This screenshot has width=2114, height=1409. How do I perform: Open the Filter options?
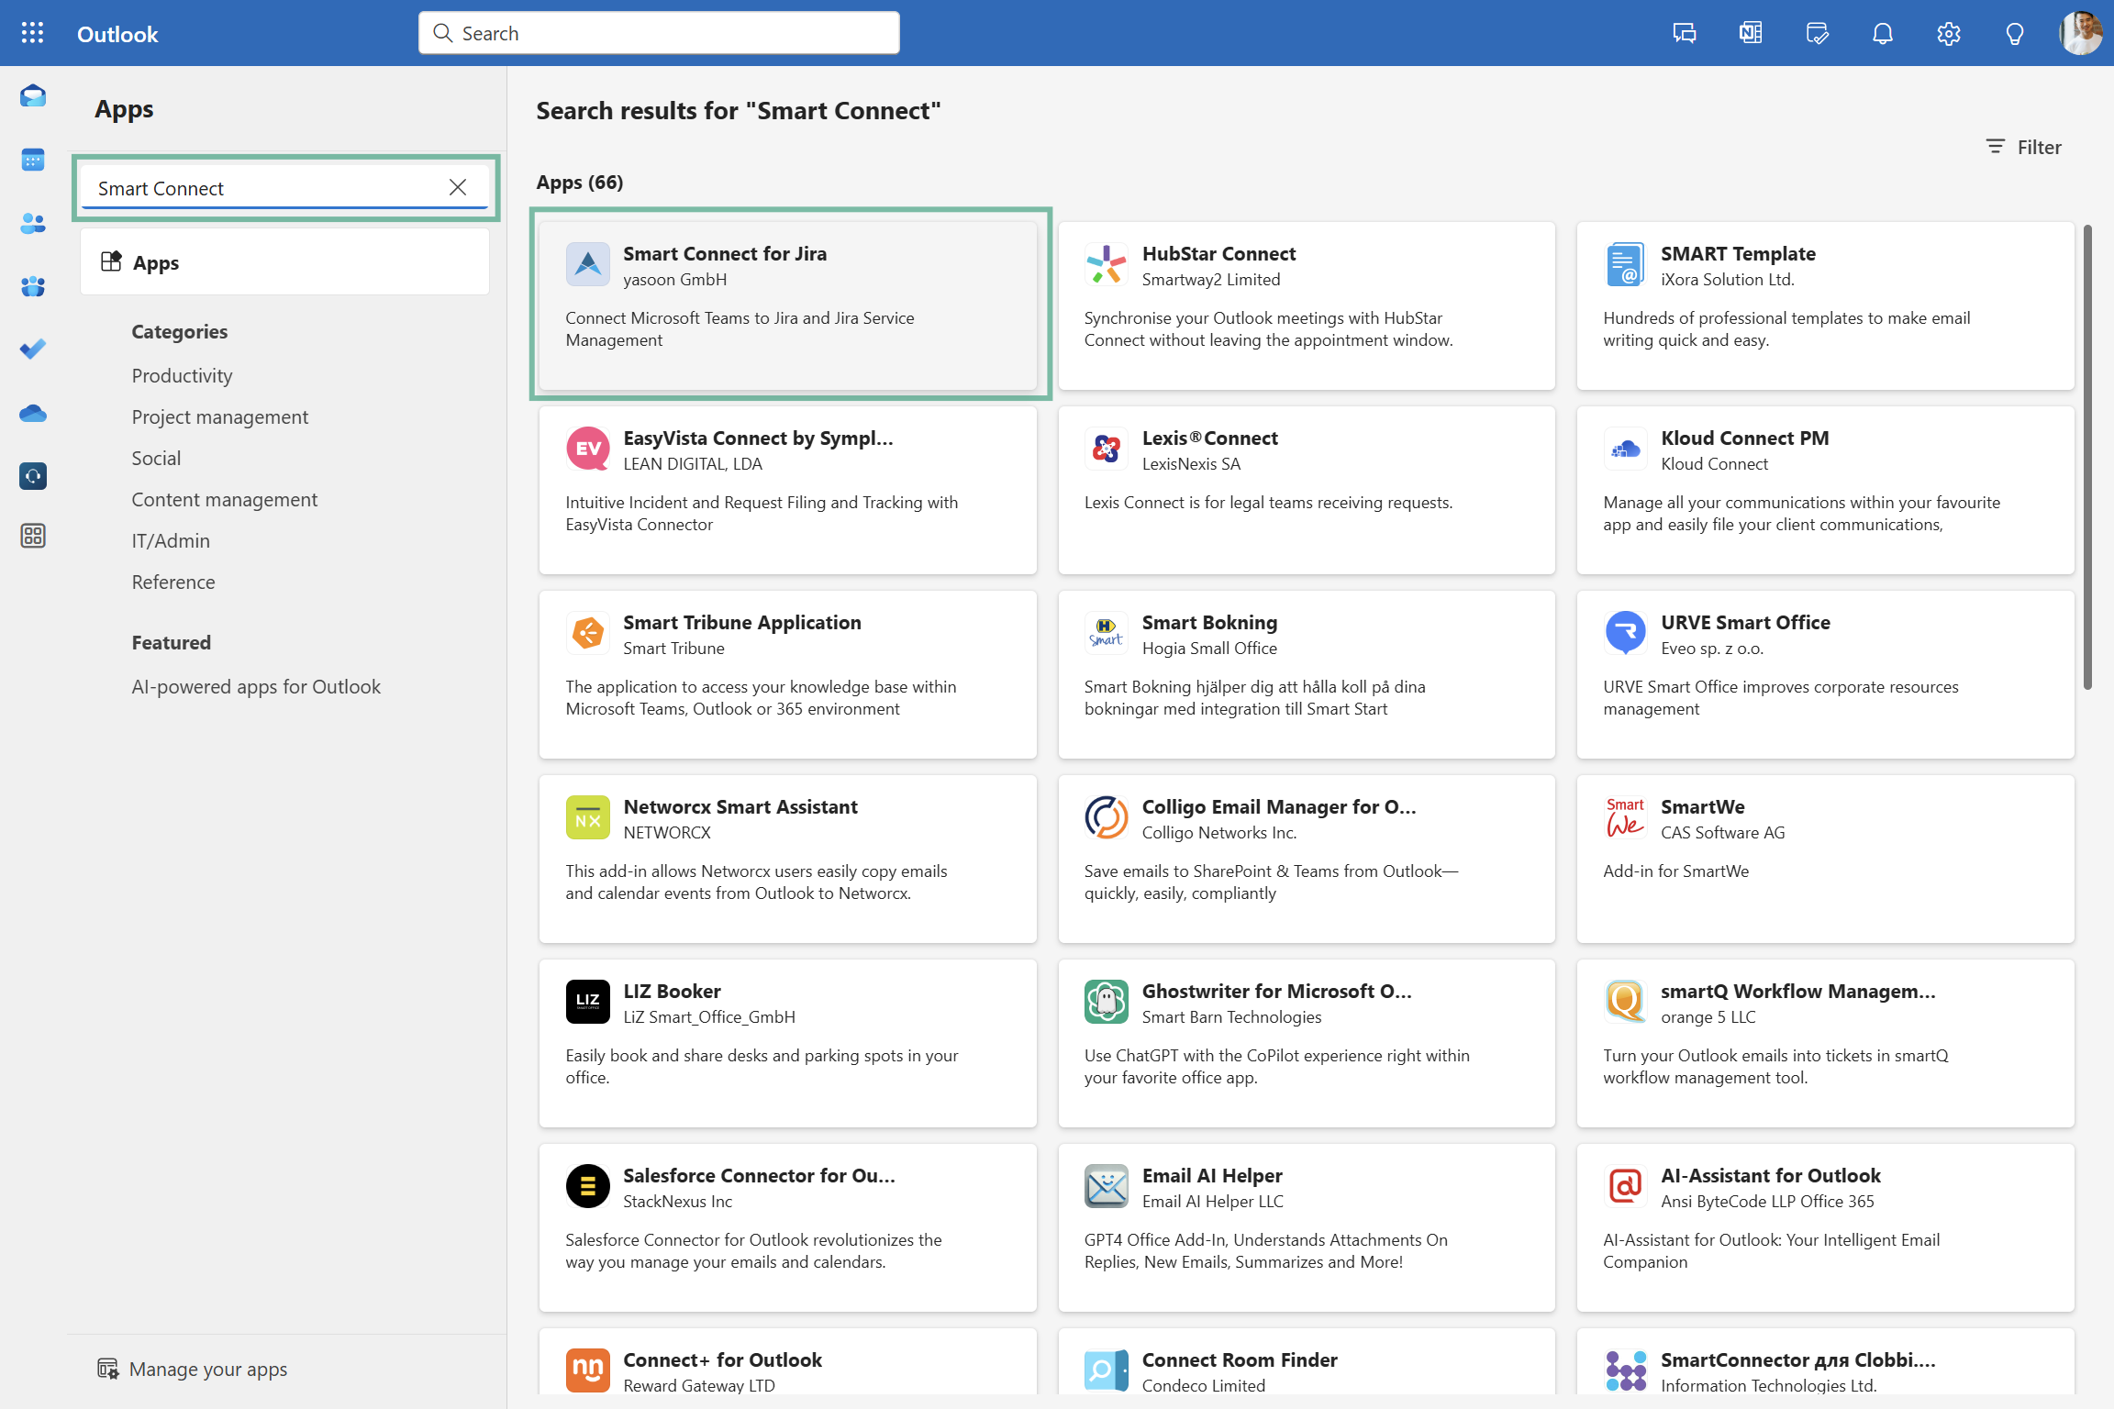point(2023,147)
